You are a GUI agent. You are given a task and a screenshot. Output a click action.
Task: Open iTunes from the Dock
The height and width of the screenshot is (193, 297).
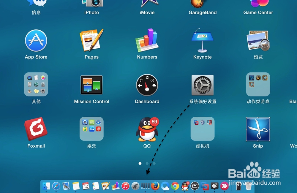point(125,186)
